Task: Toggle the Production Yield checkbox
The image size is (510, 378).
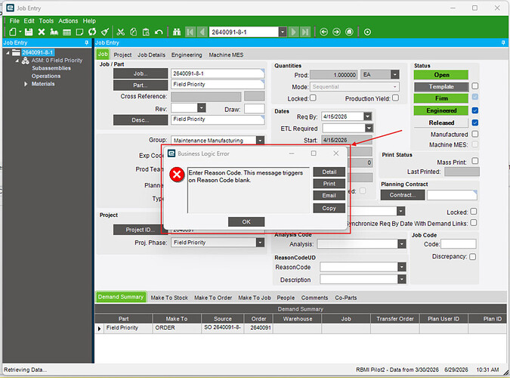Action: pyautogui.click(x=395, y=98)
